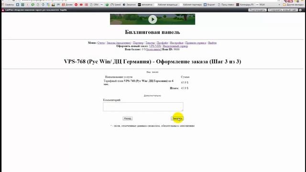Click the Биллинговая панель heading

click(153, 32)
